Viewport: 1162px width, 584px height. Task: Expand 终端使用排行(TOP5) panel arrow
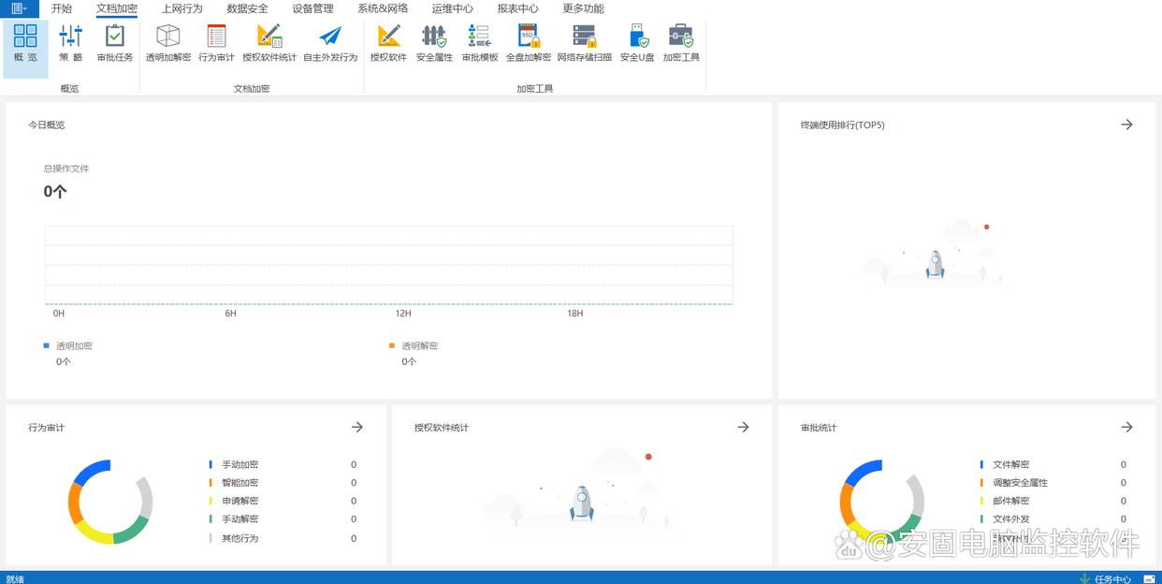point(1126,124)
